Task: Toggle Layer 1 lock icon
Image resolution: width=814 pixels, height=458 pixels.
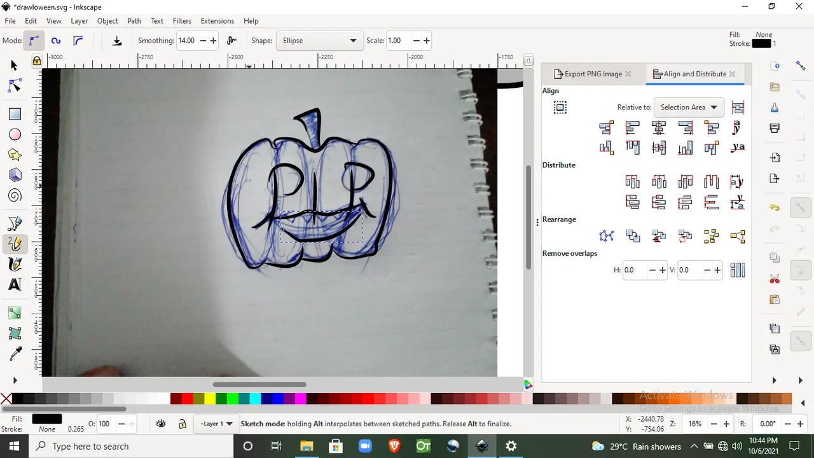Action: (183, 424)
